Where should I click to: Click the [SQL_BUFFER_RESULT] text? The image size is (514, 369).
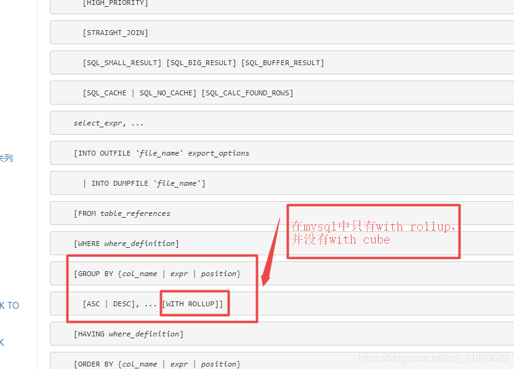[x=283, y=63]
